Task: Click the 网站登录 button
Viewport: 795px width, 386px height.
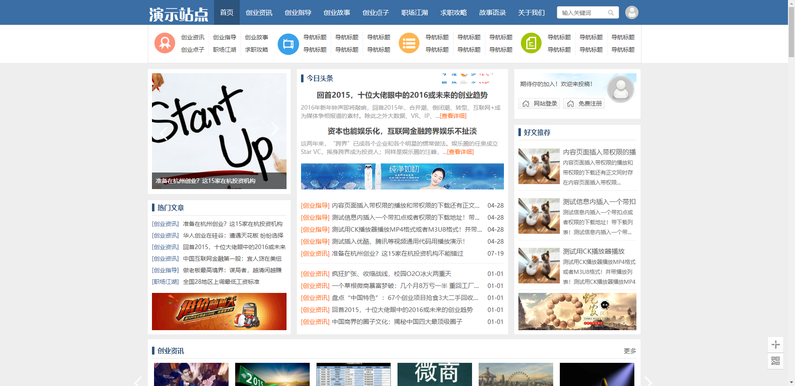Action: pos(539,103)
